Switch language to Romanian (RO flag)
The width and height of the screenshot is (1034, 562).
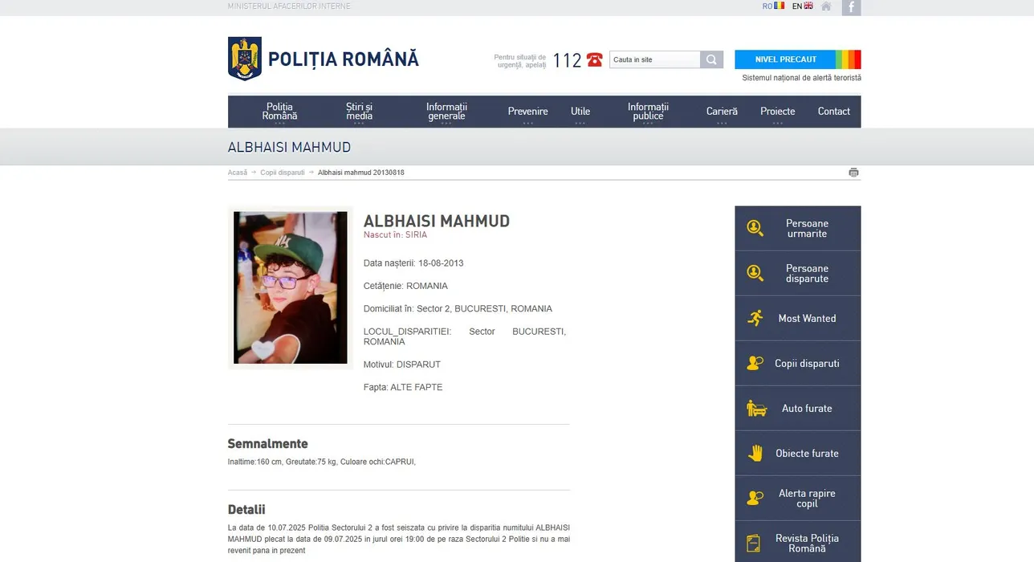pos(773,6)
